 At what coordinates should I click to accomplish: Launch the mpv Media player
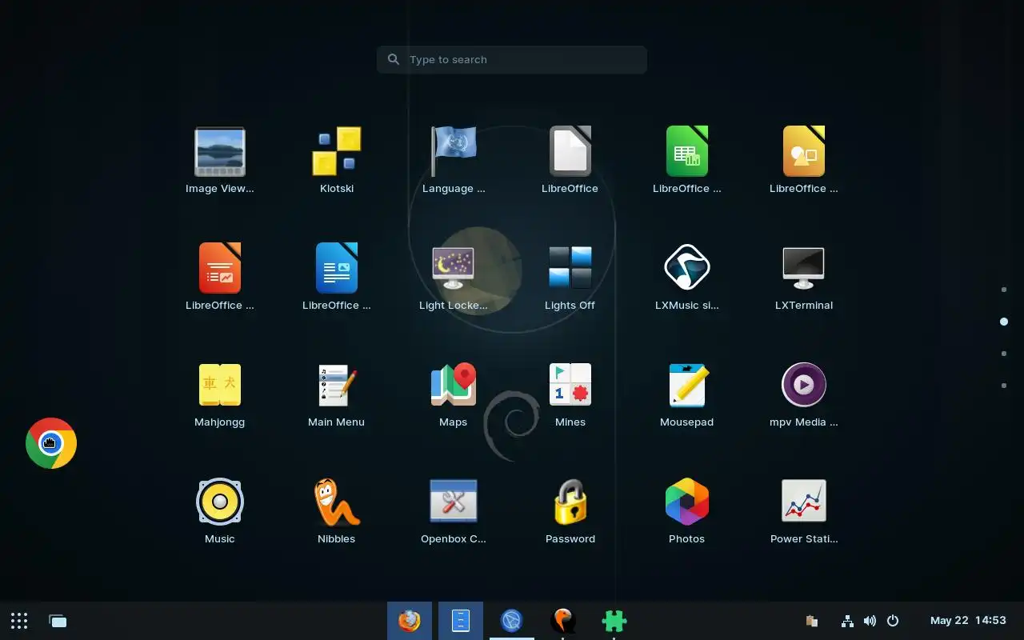pyautogui.click(x=804, y=386)
